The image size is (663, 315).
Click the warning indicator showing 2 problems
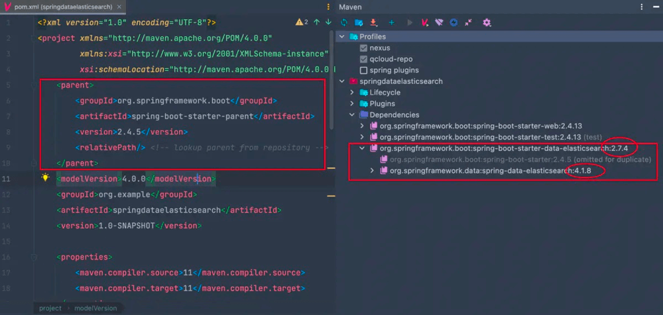click(x=302, y=22)
